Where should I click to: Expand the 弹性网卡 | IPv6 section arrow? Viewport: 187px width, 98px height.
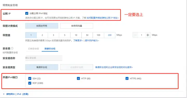point(4,94)
